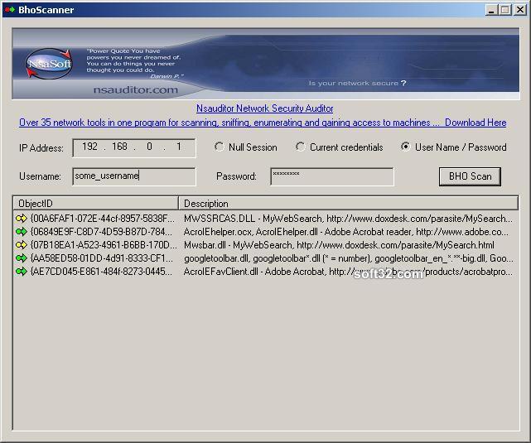Focus the Username input field
Screen dimensions: 531x443
(x=133, y=176)
